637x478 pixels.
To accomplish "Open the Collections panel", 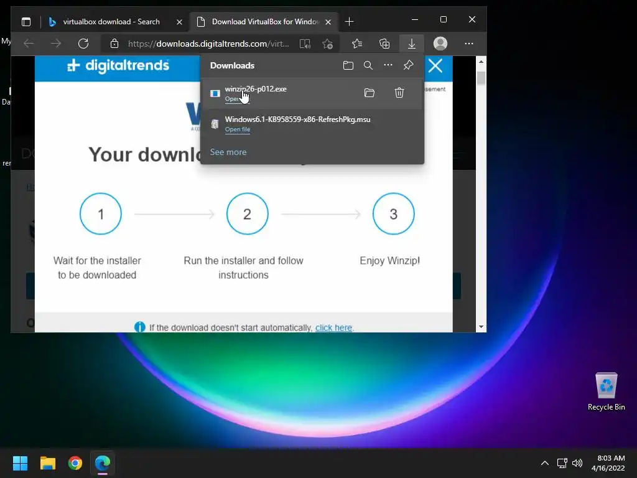I will (x=384, y=44).
